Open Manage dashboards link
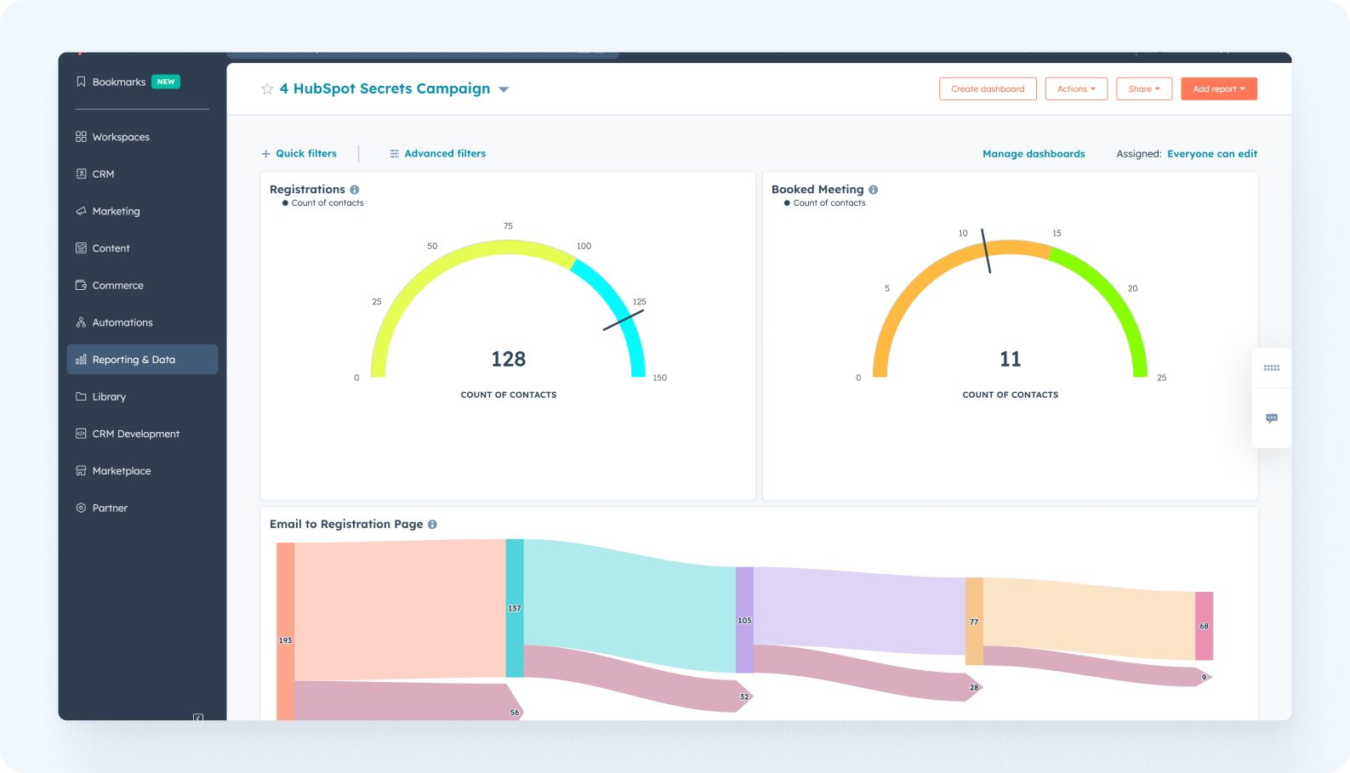Viewport: 1350px width, 773px height. tap(1034, 154)
